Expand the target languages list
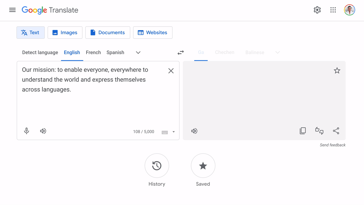 [x=278, y=52]
